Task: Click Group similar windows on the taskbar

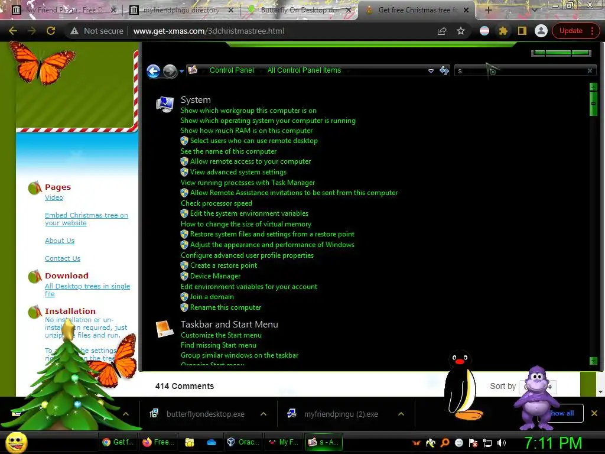Action: pyautogui.click(x=239, y=355)
